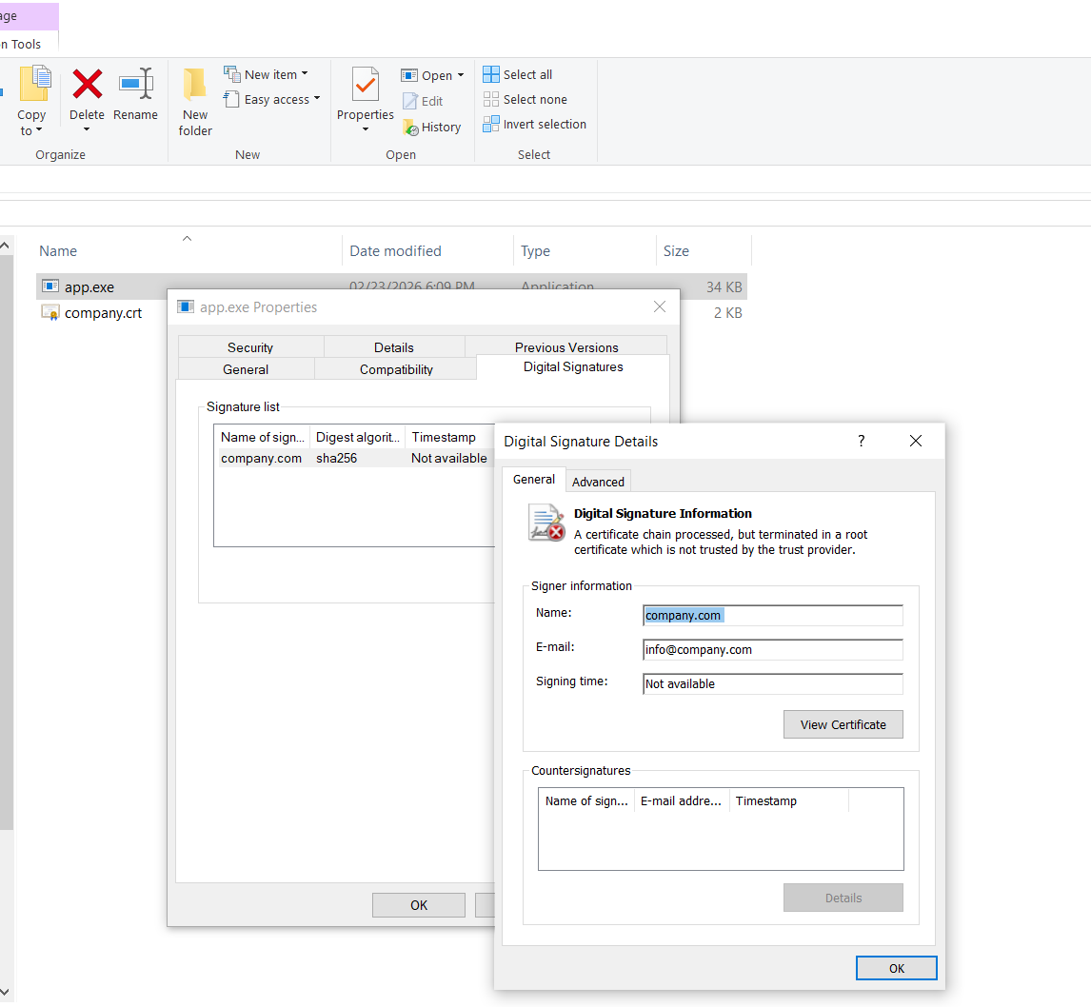Sort files by the Name column header
Screen dimensions: 1091x1007
[57, 250]
